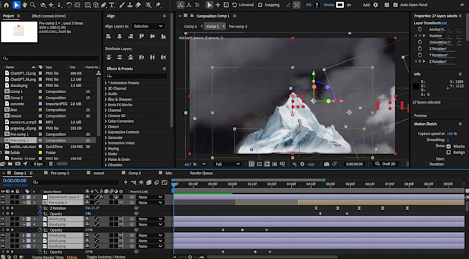Expand Adjustment Layer 2 properties arrow
The height and width of the screenshot is (259, 469).
23,197
